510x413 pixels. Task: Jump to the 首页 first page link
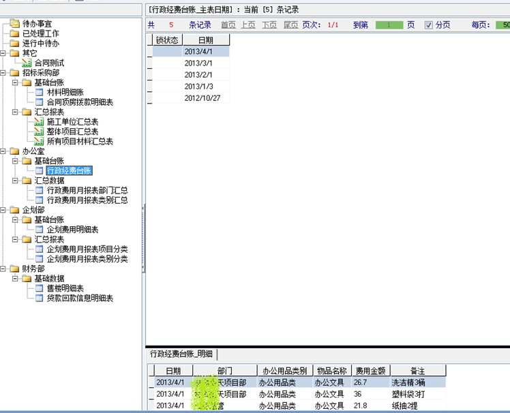[x=228, y=25]
